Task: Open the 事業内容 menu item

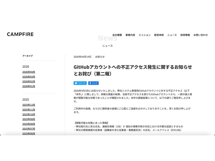Action: [130, 35]
